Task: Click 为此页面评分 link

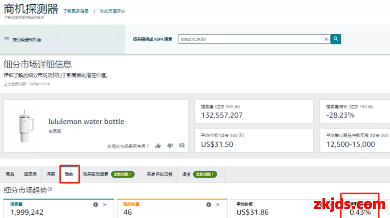Action: tap(112, 11)
